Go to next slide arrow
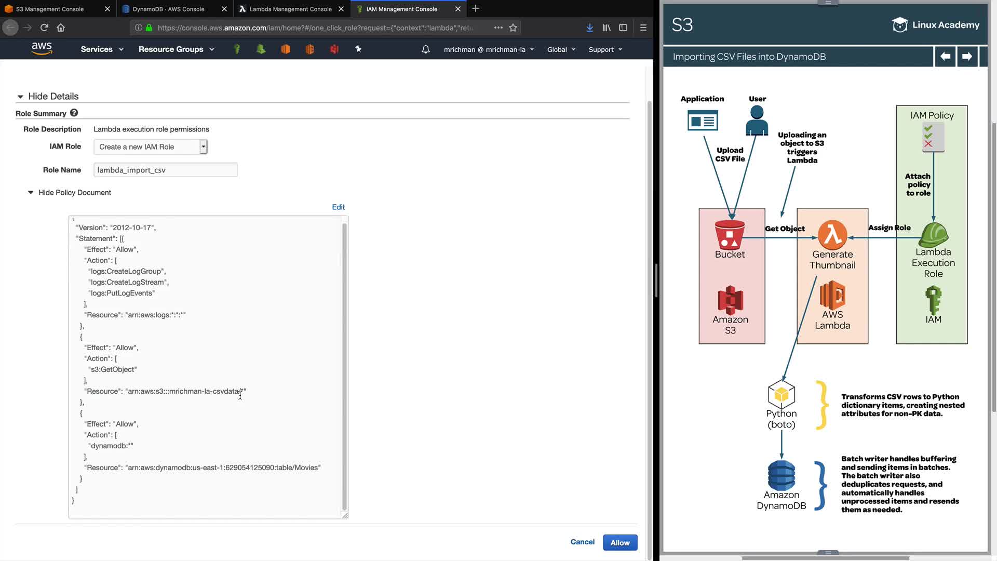Screen dimensions: 997x561 966,56
